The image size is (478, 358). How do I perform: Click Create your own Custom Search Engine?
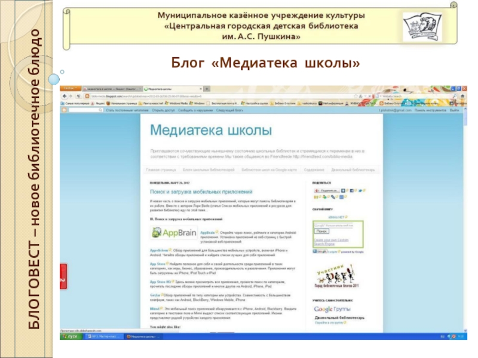pos(331,242)
